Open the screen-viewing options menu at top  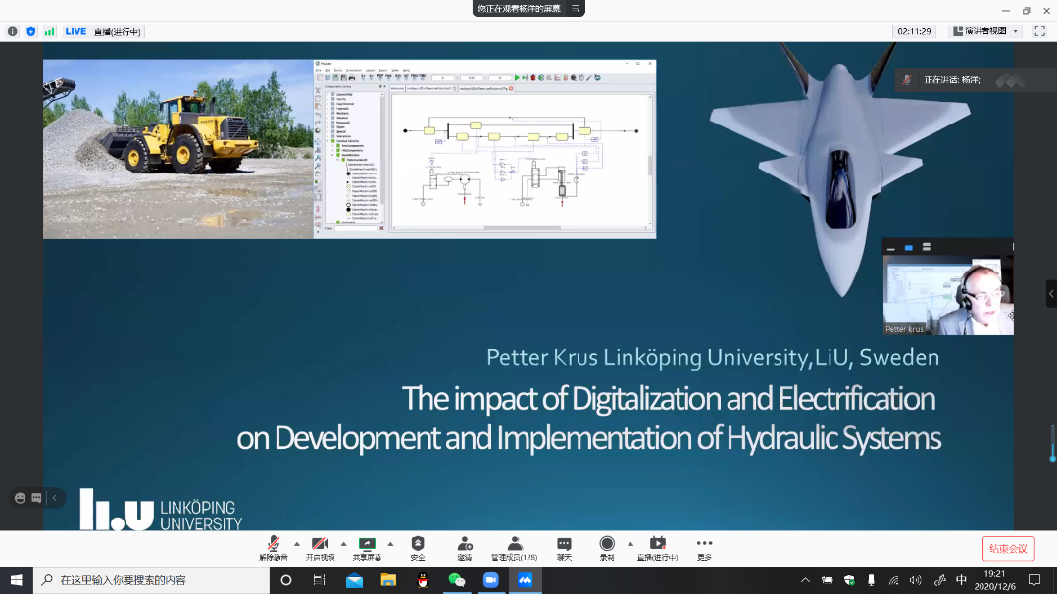tap(577, 8)
